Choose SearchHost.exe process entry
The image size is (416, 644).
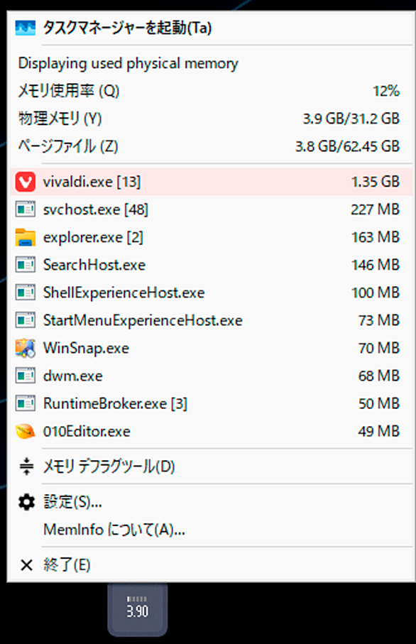point(209,265)
